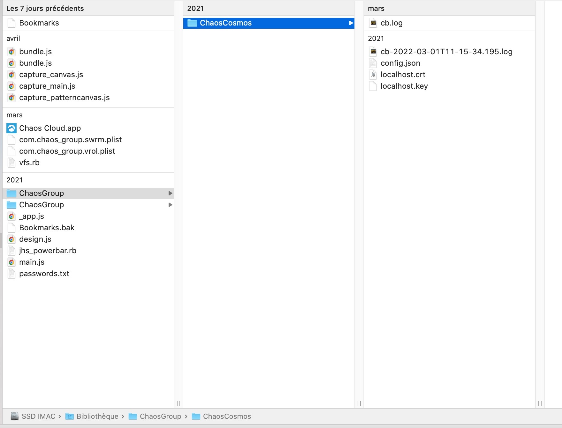
Task: Click the vfs.rb document icon
Action: [x=11, y=163]
